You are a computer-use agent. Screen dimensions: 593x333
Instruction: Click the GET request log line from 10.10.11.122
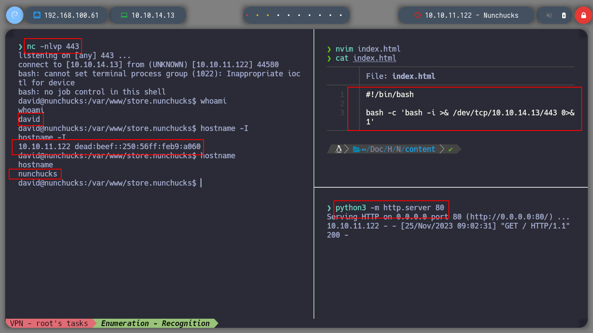click(448, 230)
